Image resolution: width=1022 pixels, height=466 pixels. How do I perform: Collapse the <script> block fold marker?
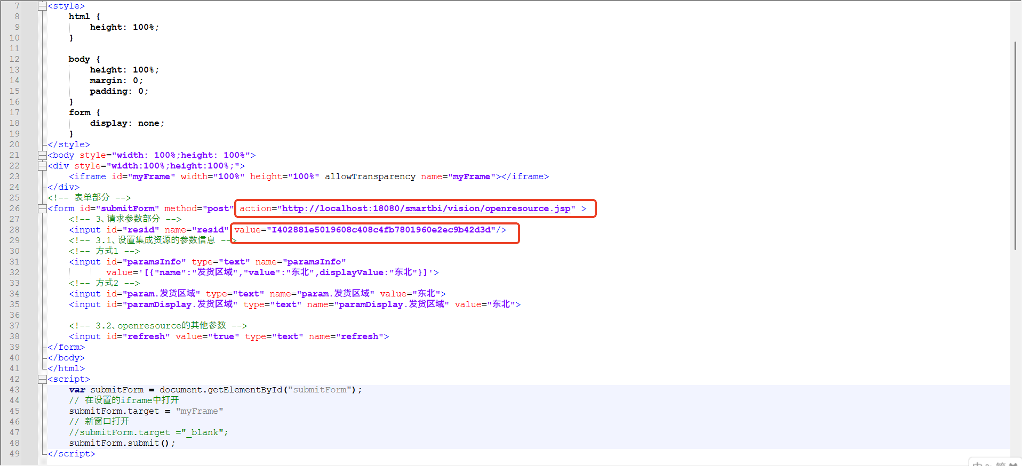tap(42, 379)
